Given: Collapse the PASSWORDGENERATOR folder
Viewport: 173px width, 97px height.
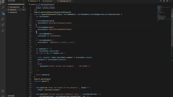Looking at the screenshot, I should pos(16,4).
